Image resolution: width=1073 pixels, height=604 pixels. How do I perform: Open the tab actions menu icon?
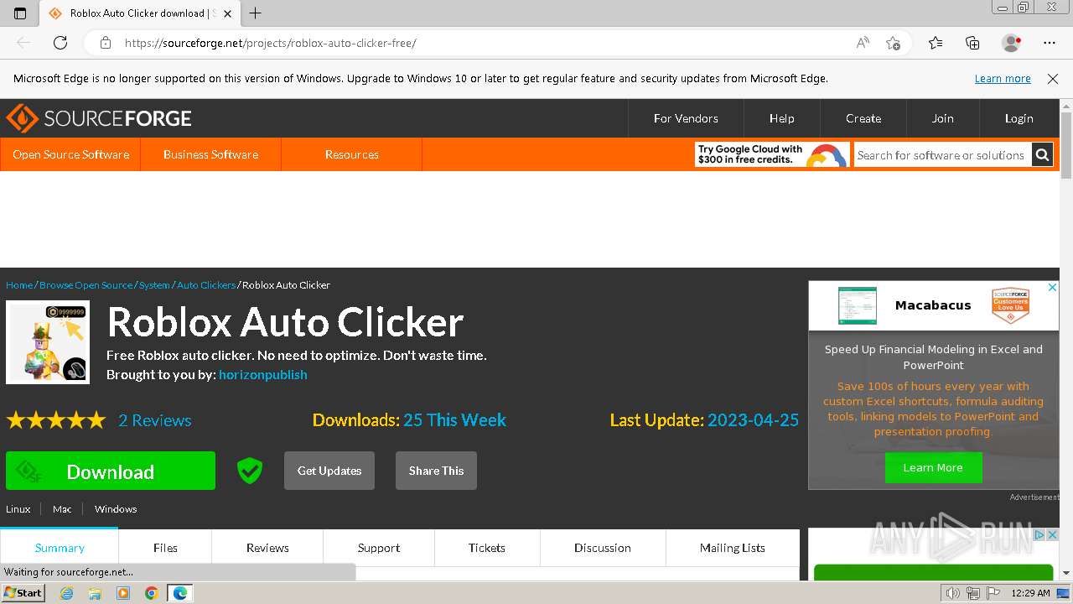(20, 13)
